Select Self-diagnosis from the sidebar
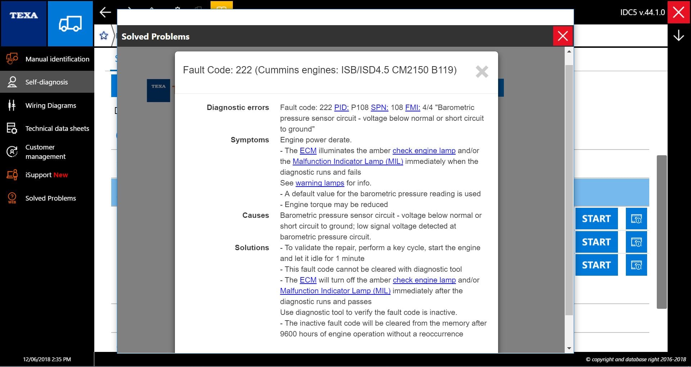 pyautogui.click(x=47, y=82)
